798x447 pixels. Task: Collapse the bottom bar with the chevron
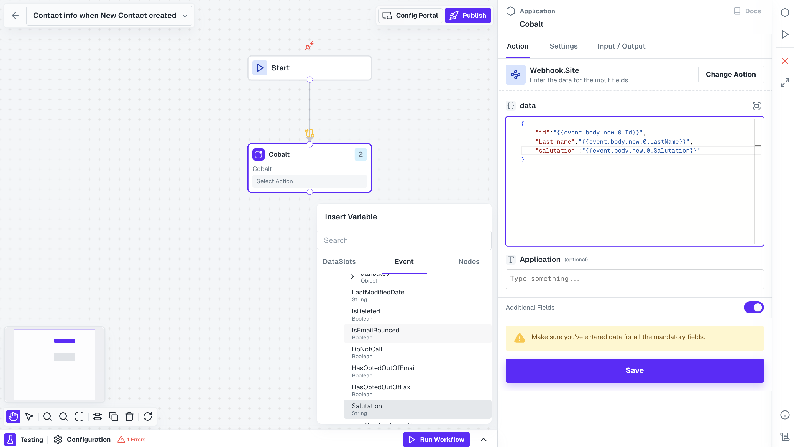coord(484,439)
